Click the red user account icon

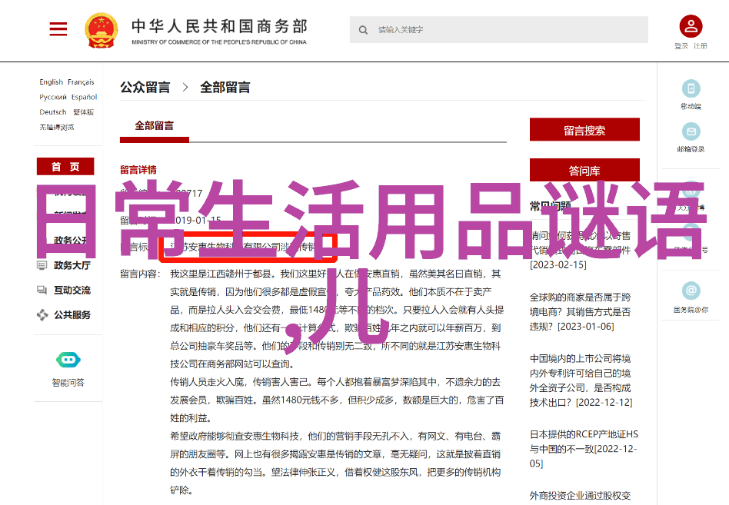[x=690, y=27]
